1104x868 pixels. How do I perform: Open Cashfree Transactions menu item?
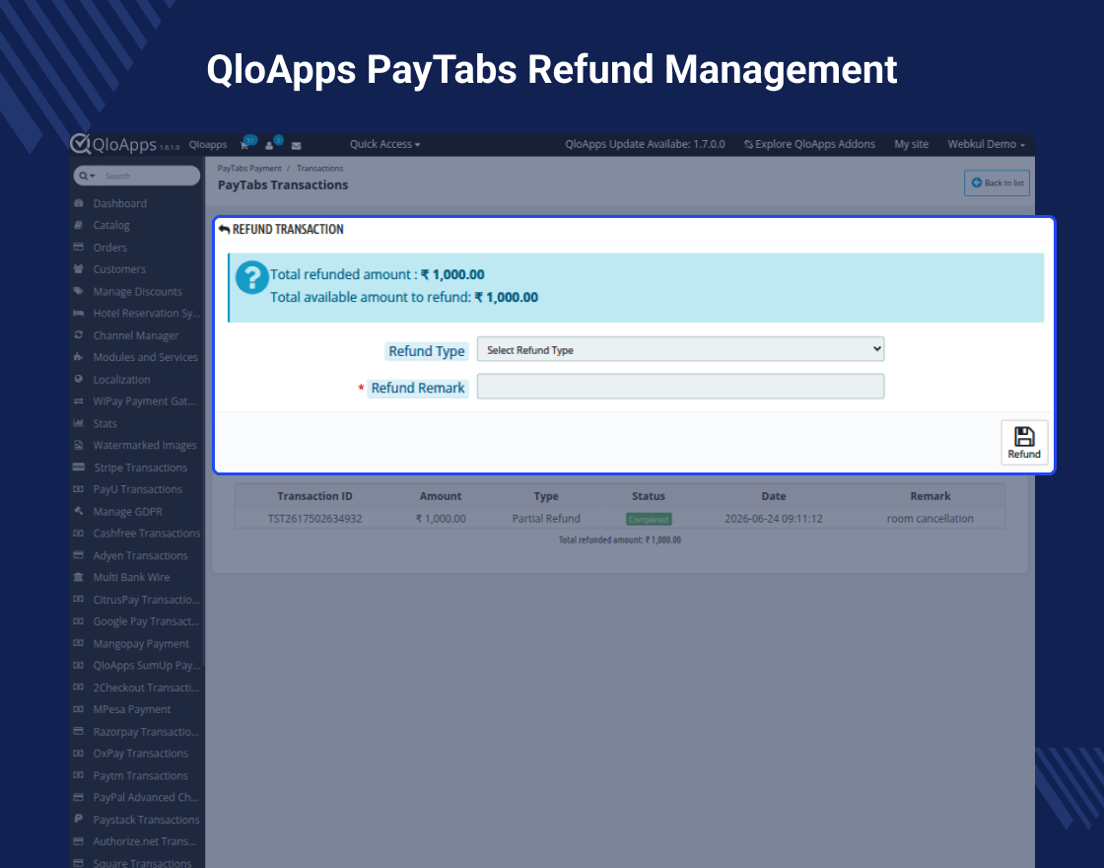pos(147,534)
